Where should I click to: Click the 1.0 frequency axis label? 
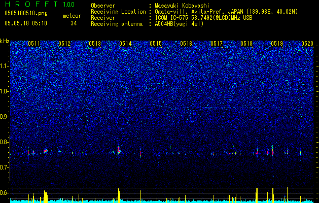coord(5,91)
